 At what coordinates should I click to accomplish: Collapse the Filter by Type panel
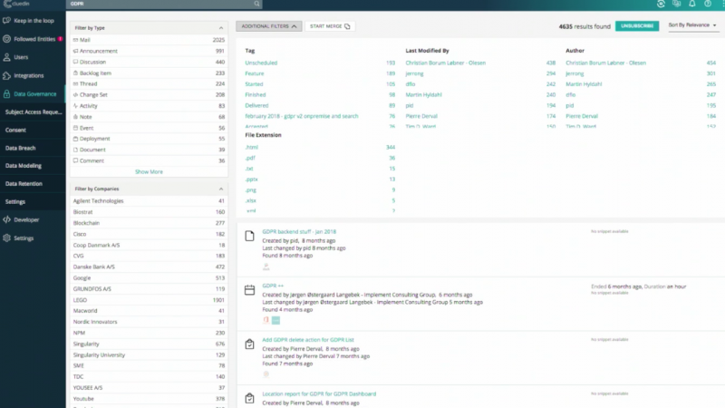[x=220, y=28]
